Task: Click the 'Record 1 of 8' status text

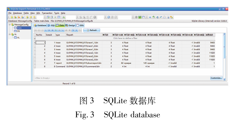Action: [69, 83]
